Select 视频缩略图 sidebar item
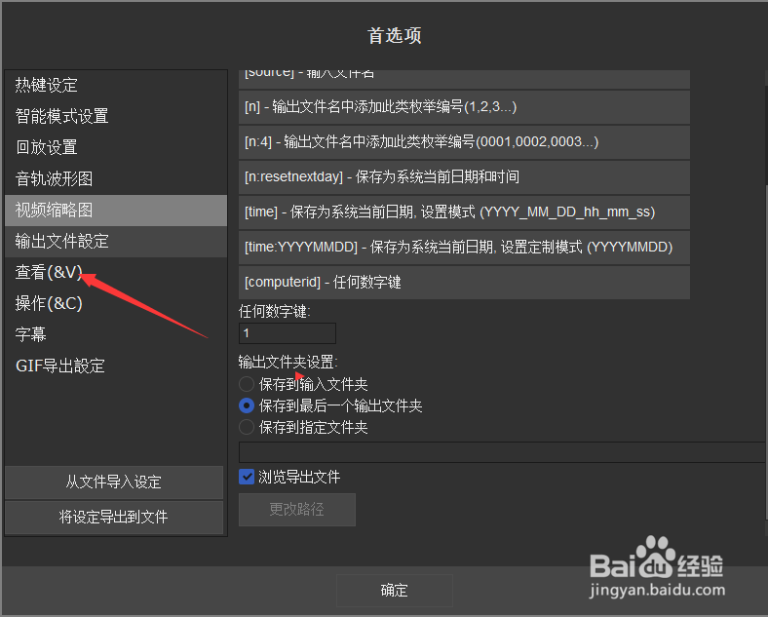 coord(116,211)
